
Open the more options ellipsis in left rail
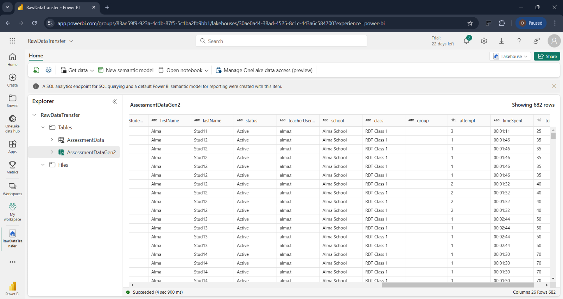click(x=12, y=262)
